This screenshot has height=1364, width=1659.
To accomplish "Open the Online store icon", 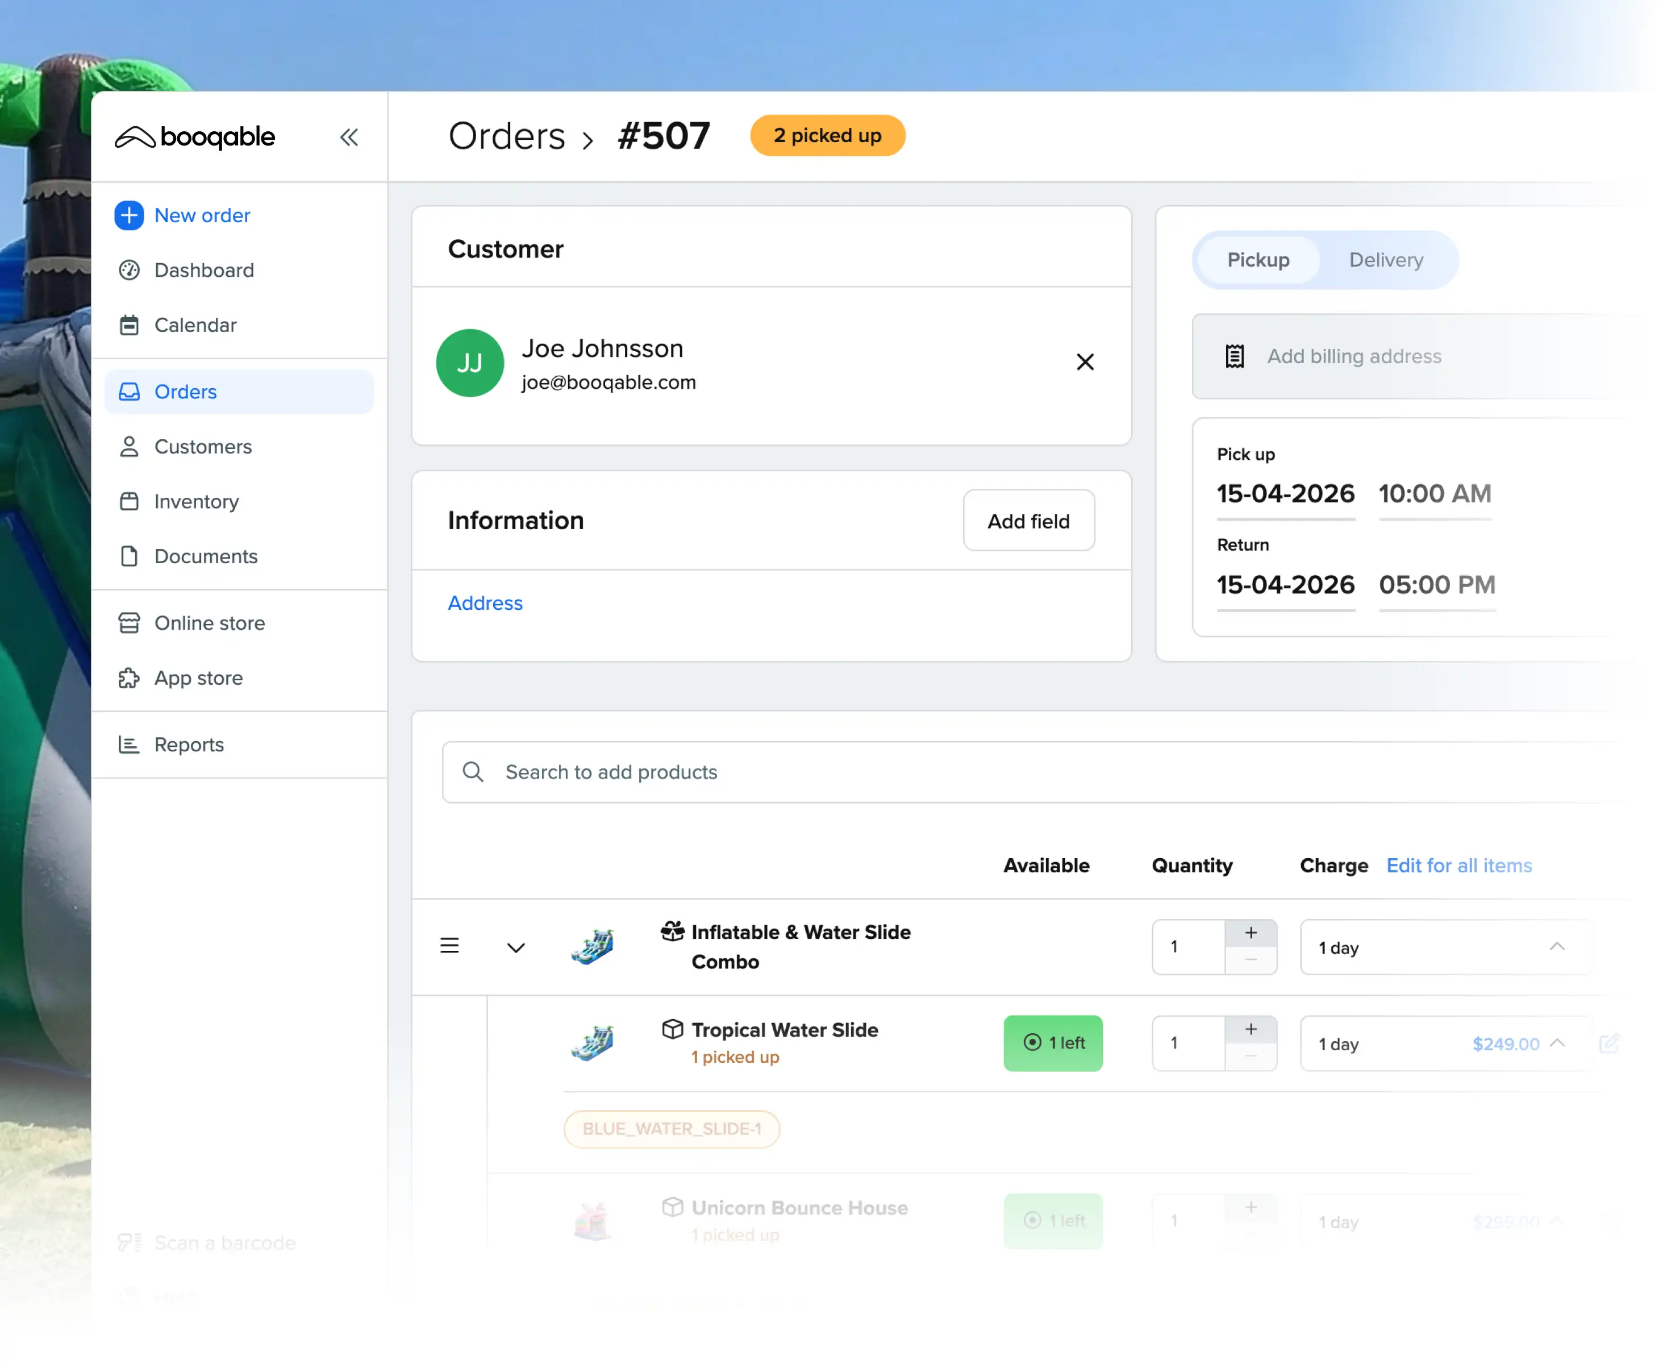I will [x=129, y=622].
